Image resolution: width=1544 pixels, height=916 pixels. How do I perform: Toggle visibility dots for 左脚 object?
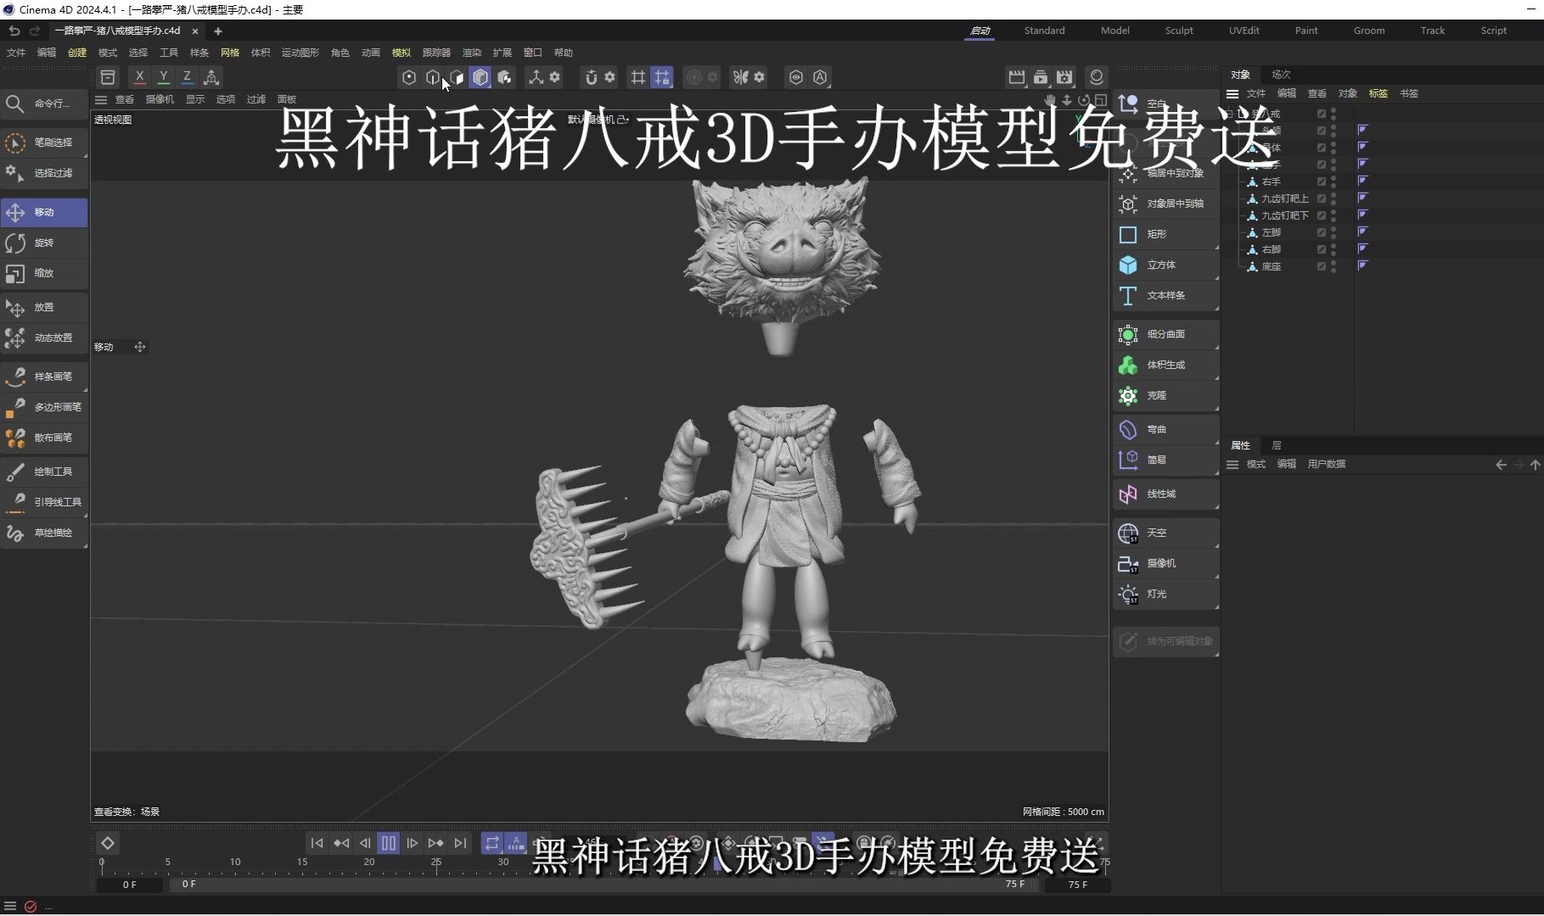pyautogui.click(x=1333, y=232)
